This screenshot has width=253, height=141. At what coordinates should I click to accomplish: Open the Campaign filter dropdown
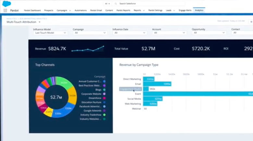(x=90, y=33)
